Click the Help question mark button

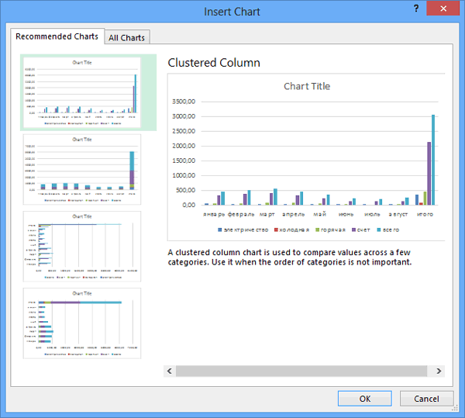[418, 9]
